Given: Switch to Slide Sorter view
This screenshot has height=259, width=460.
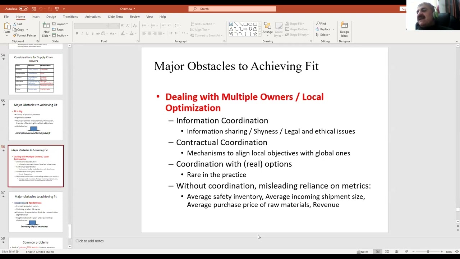Looking at the screenshot, I should click(x=387, y=251).
